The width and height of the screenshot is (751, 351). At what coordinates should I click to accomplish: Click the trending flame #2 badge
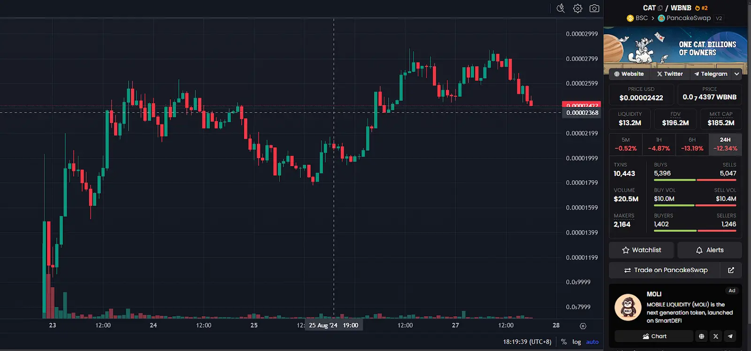coord(701,8)
